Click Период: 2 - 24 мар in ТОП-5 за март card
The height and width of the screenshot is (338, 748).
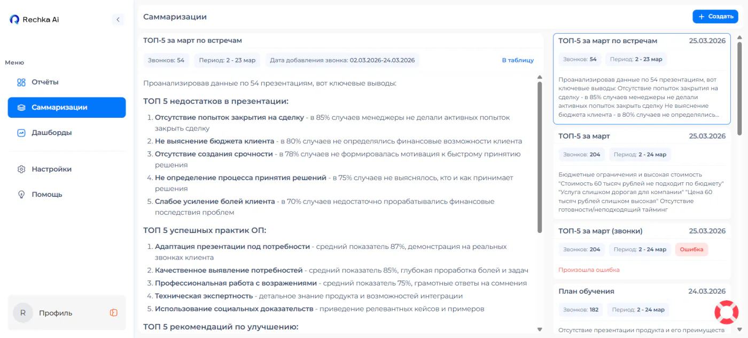coord(640,155)
